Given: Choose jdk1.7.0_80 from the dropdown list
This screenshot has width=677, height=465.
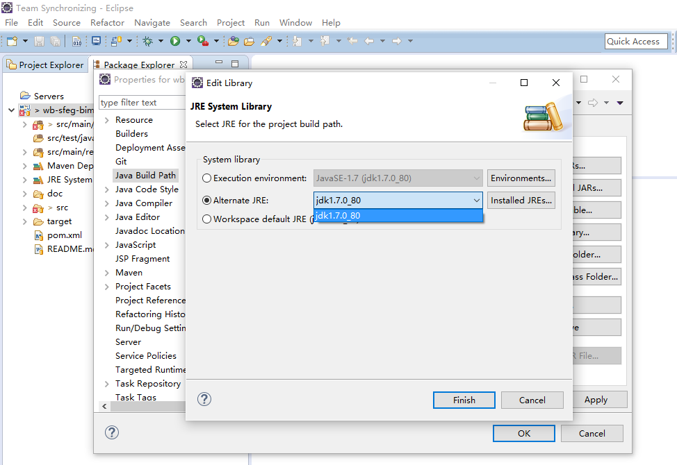Looking at the screenshot, I should tap(398, 215).
